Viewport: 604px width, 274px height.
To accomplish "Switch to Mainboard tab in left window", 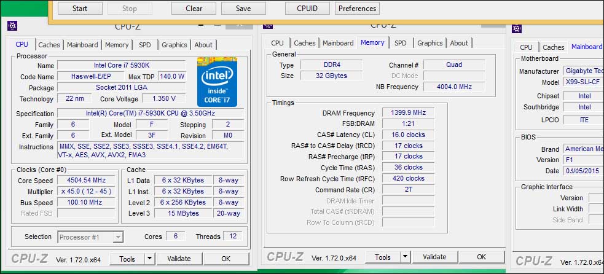I will 82,45.
